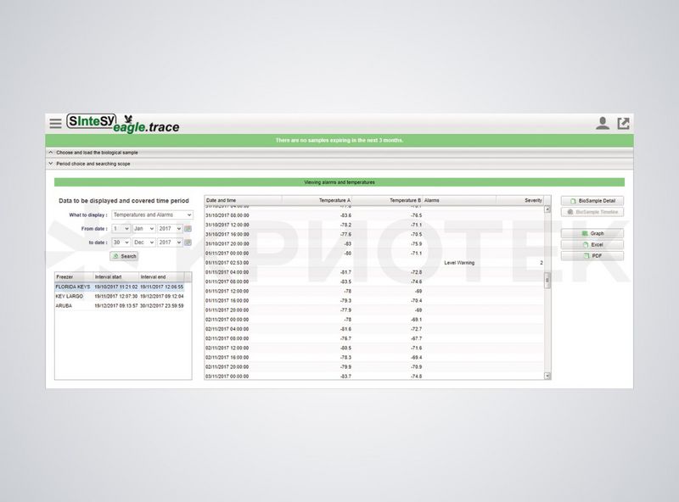Select row 31/10/2017 08:00:00

point(374,215)
